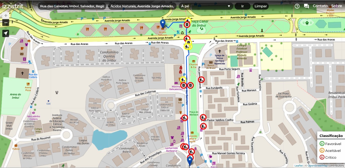Click red pedestrian marker on Rua Jaime Sapolnik
The width and height of the screenshot is (345, 168).
[201, 80]
